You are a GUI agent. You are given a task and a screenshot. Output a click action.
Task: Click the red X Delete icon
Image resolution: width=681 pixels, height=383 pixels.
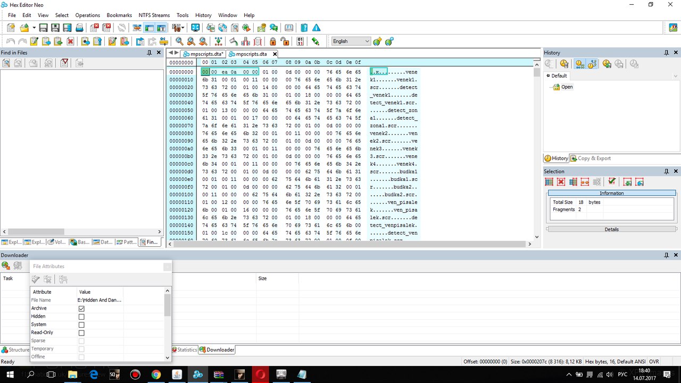[x=70, y=41]
